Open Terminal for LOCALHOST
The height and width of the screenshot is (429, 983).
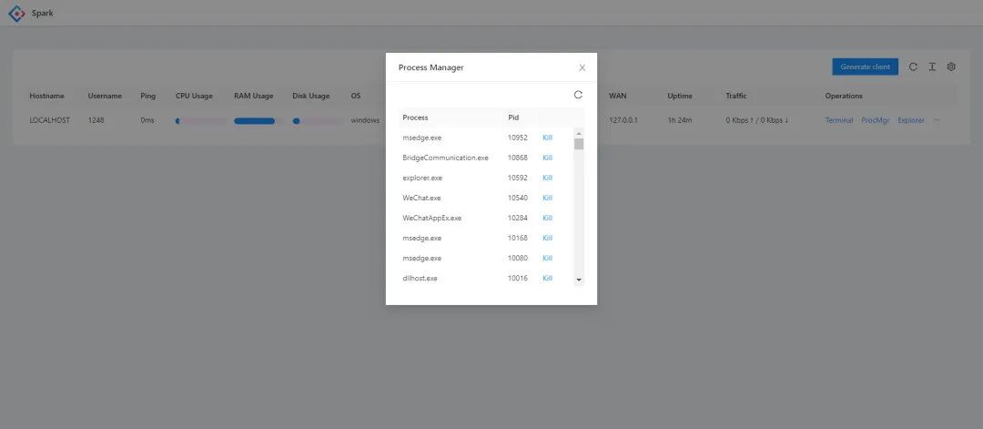(839, 120)
